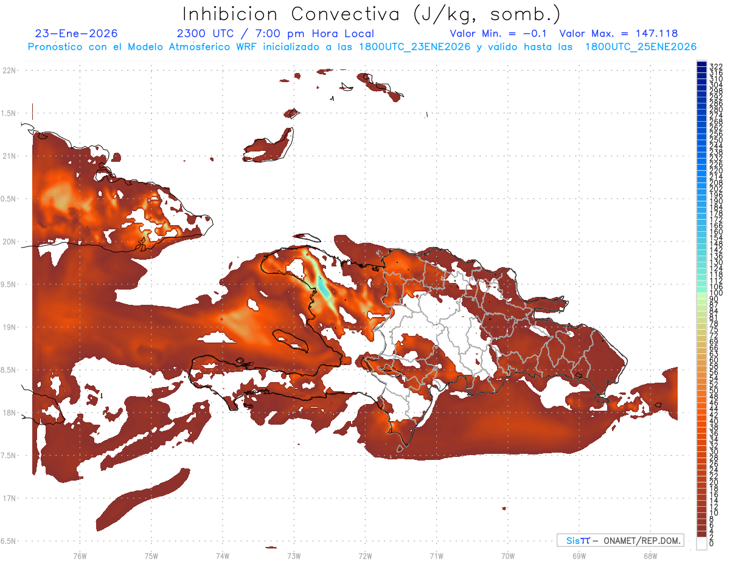Image resolution: width=730 pixels, height=564 pixels.
Task: Click the '17N' latitude label
Action: pos(9,498)
